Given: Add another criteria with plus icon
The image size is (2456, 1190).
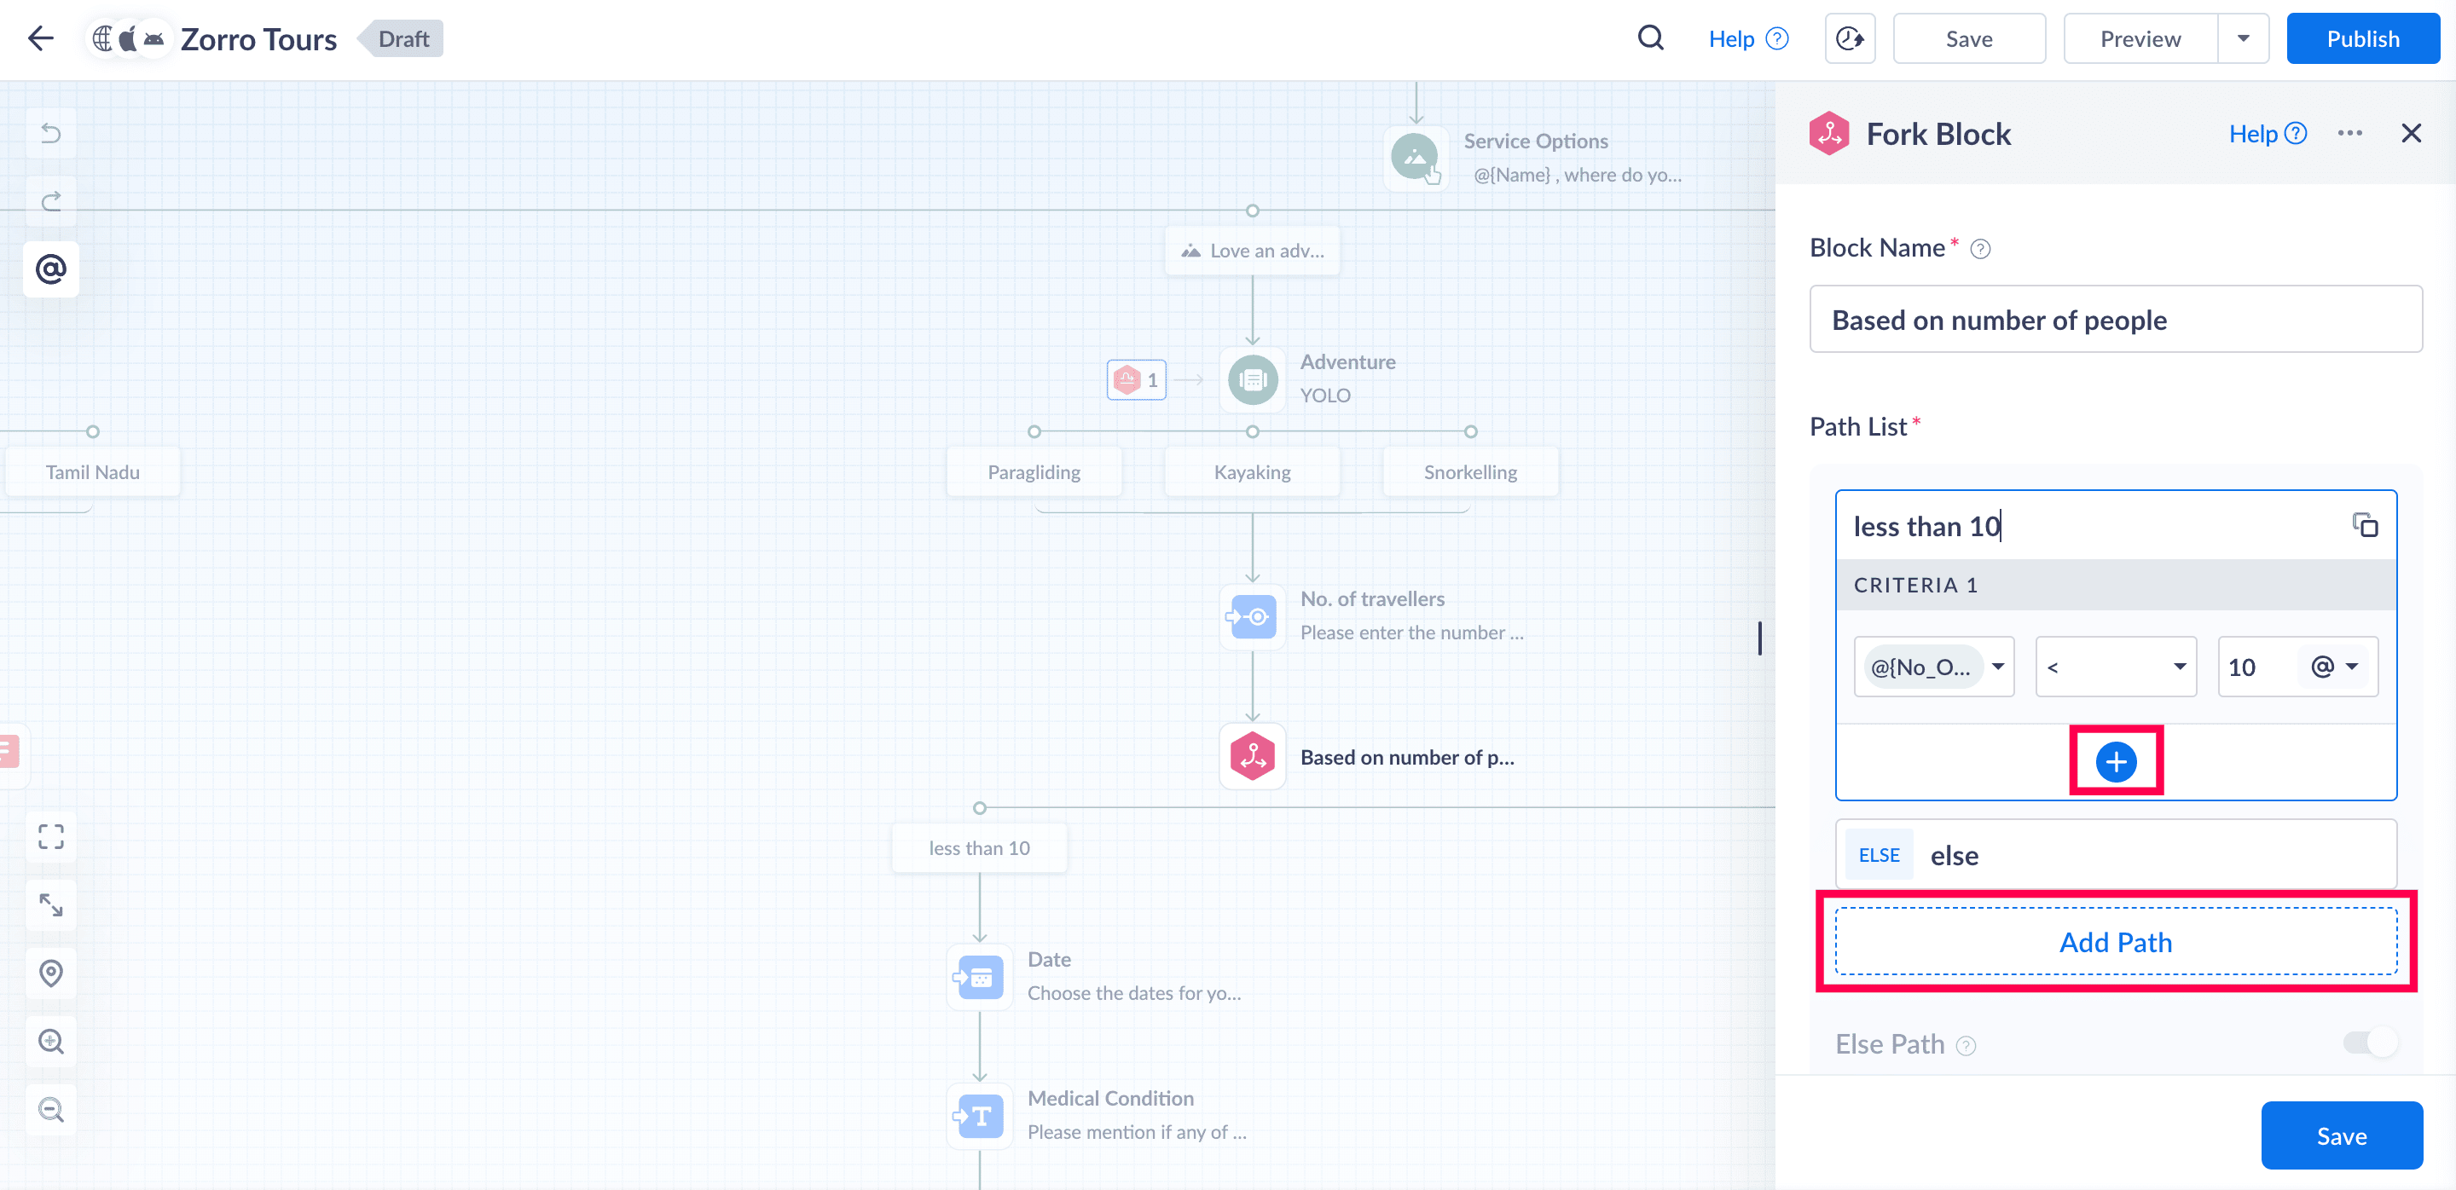Looking at the screenshot, I should 2115,761.
